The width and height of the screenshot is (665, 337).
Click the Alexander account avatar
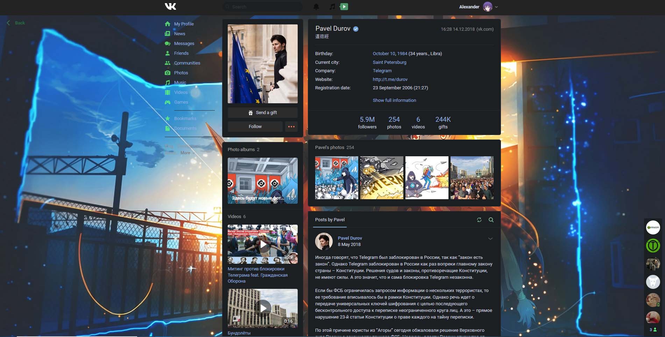(x=487, y=7)
